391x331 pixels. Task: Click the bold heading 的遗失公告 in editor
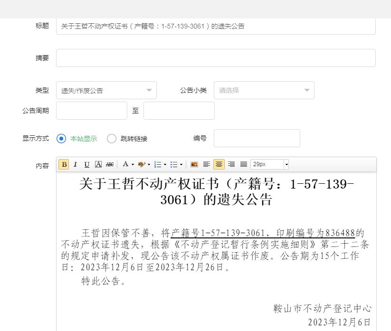click(238, 199)
